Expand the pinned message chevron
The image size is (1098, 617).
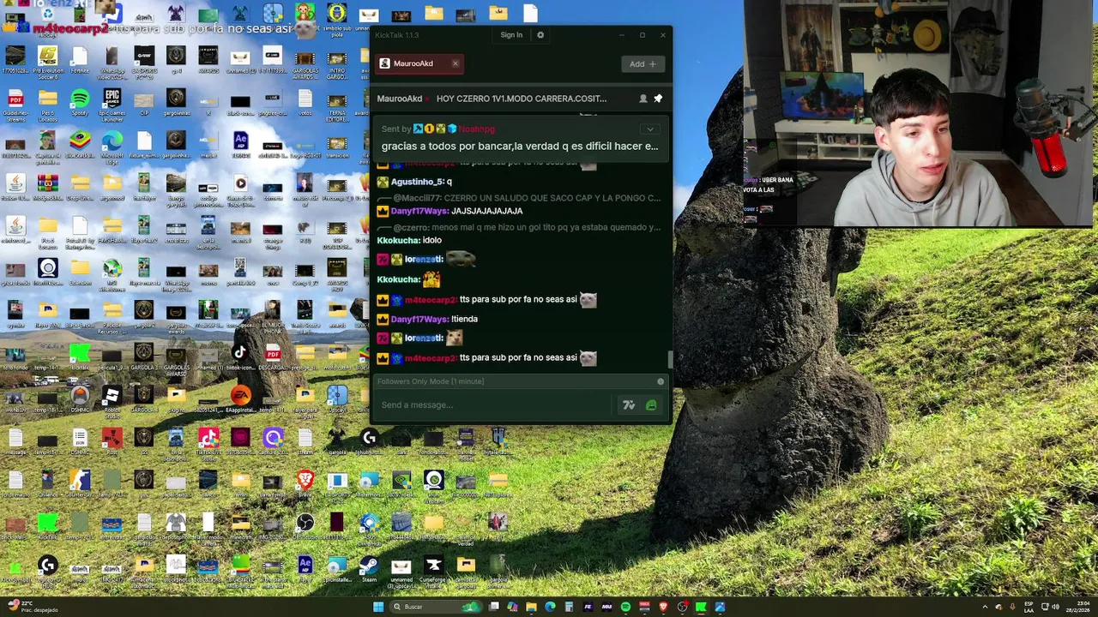(650, 129)
